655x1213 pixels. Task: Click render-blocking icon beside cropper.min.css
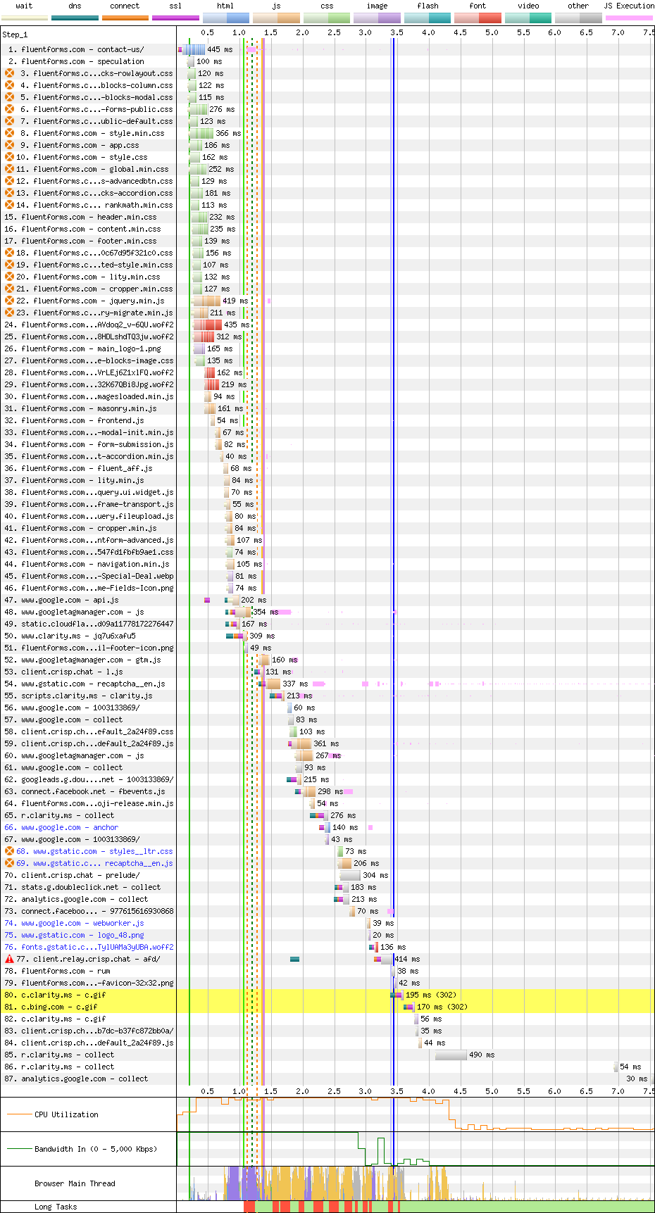[9, 289]
